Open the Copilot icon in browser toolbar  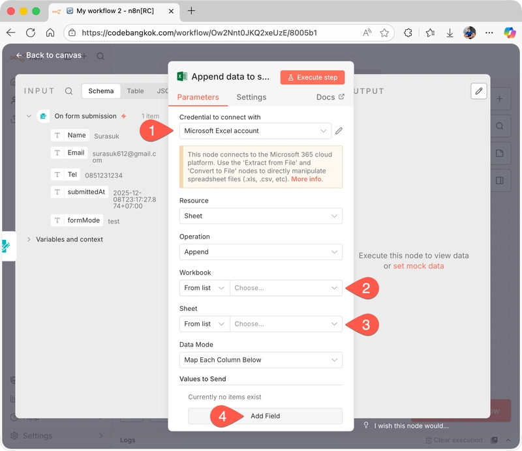(510, 33)
